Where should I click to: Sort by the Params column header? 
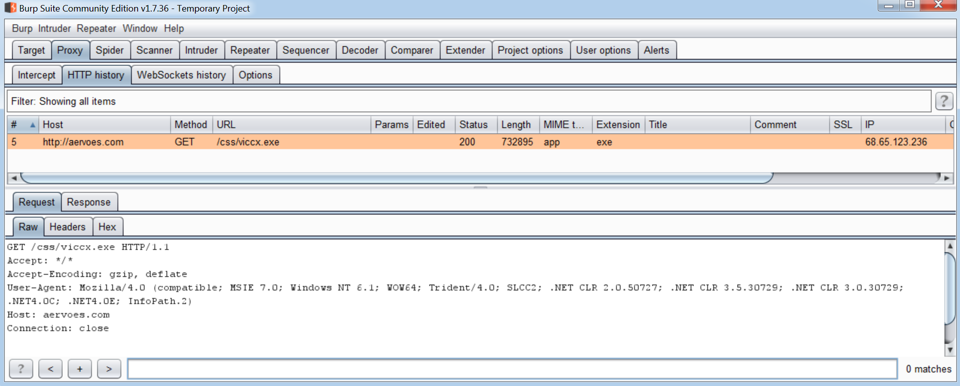pyautogui.click(x=392, y=125)
